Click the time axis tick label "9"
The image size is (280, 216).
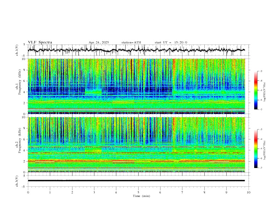(x=226, y=192)
